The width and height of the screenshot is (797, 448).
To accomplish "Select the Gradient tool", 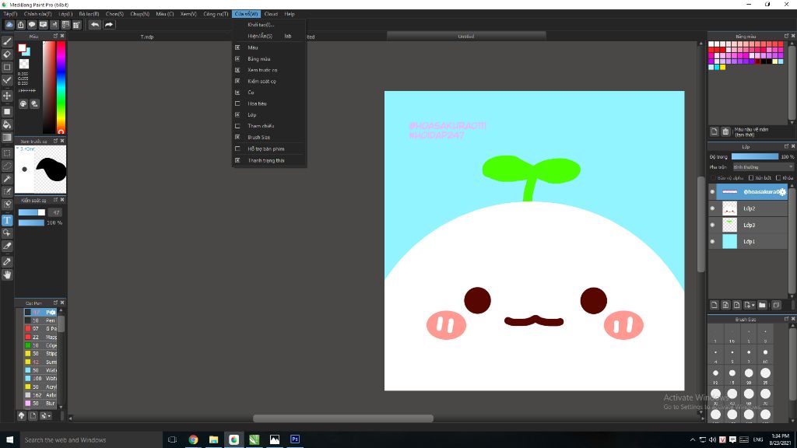I will click(x=7, y=137).
